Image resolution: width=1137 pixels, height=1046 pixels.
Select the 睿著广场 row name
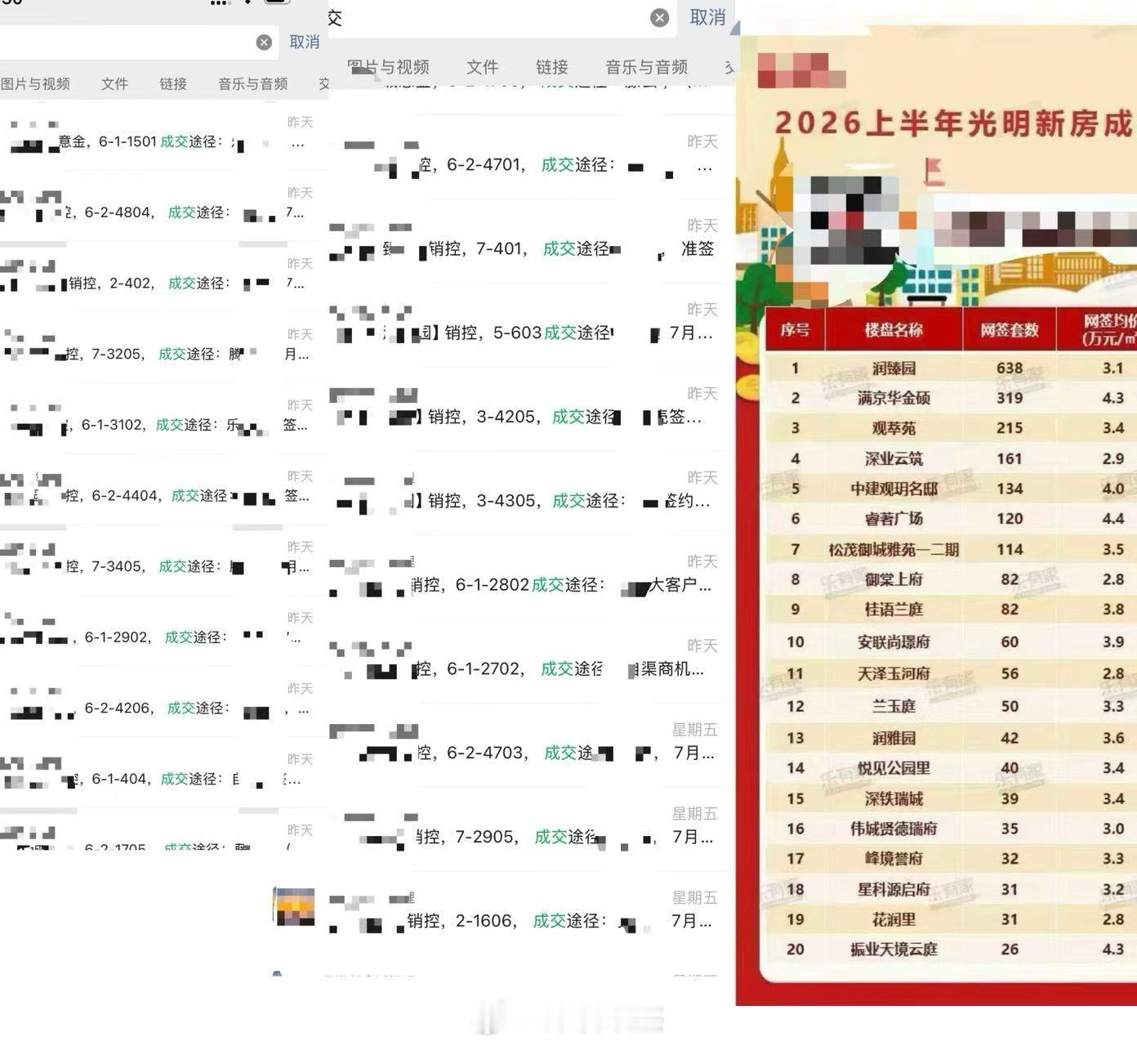point(894,519)
